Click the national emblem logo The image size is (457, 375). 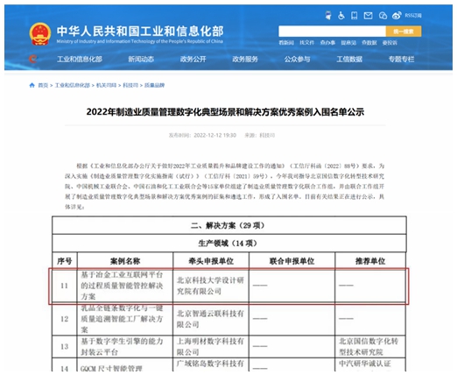(40, 34)
